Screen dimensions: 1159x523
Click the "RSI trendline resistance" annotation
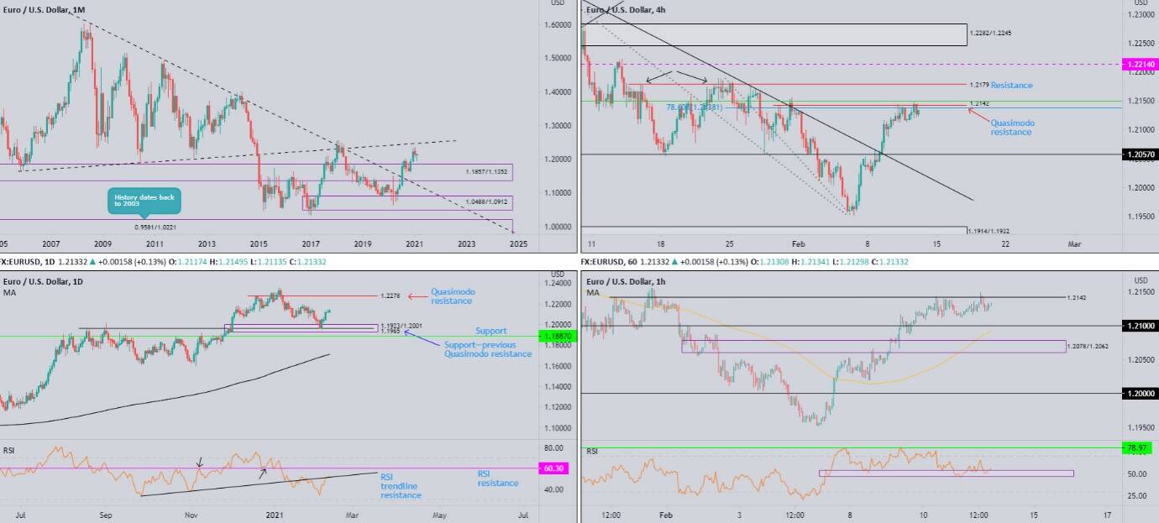(399, 485)
